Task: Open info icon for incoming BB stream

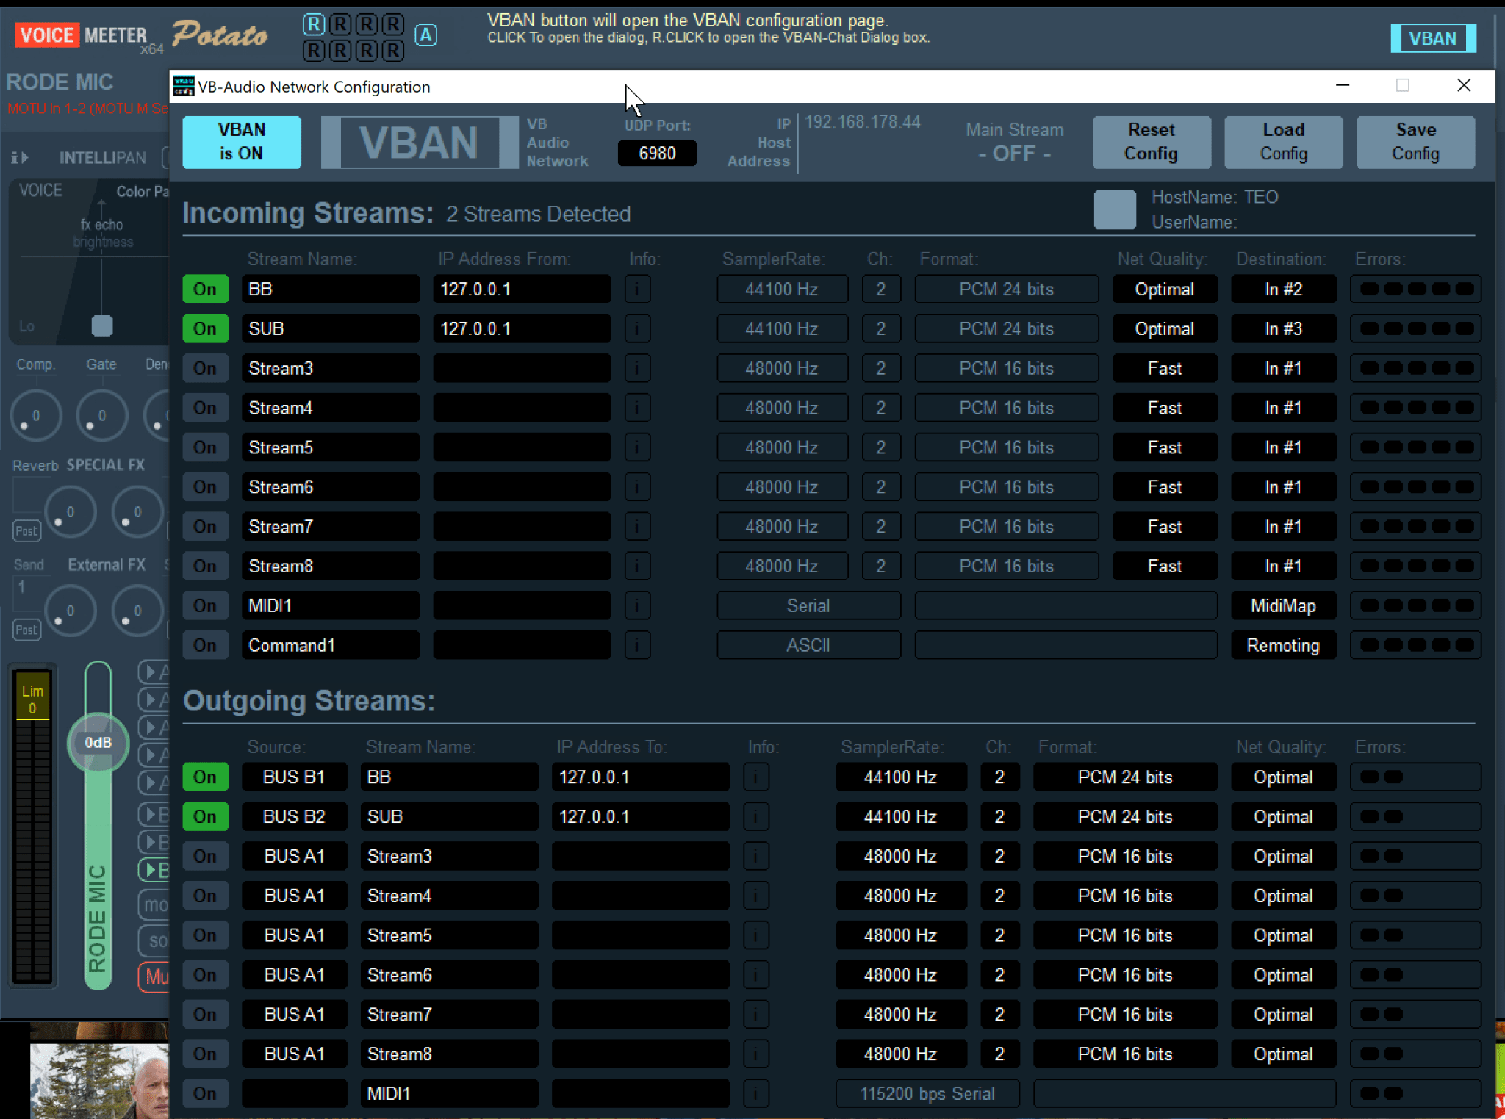Action: tap(637, 289)
